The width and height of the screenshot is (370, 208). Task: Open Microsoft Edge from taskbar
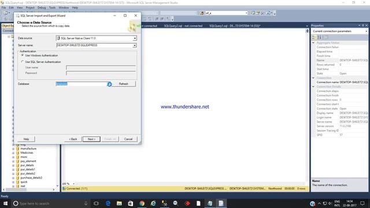(108, 203)
